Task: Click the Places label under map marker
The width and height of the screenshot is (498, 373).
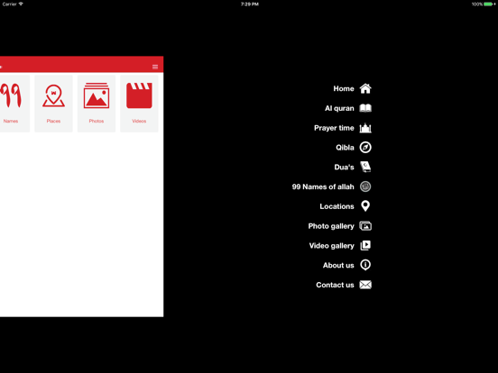Action: pyautogui.click(x=53, y=121)
